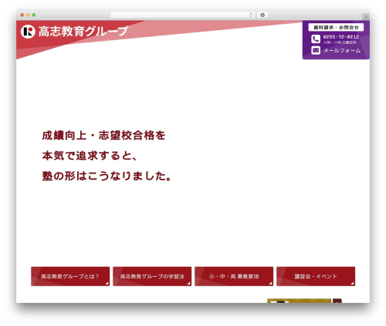Maximize the window with green button

click(34, 15)
